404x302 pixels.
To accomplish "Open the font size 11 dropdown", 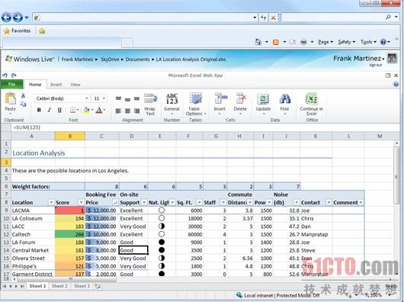I will tap(104, 98).
